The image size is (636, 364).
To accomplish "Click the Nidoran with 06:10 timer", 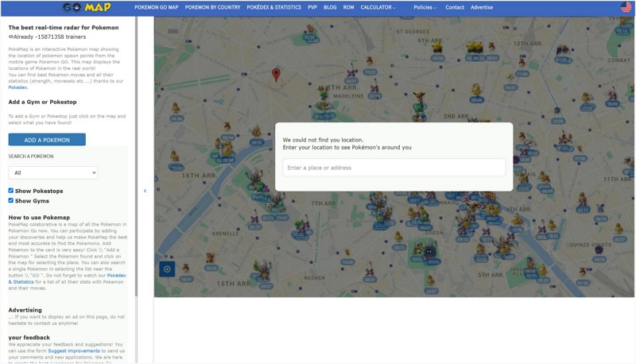I will (x=600, y=208).
